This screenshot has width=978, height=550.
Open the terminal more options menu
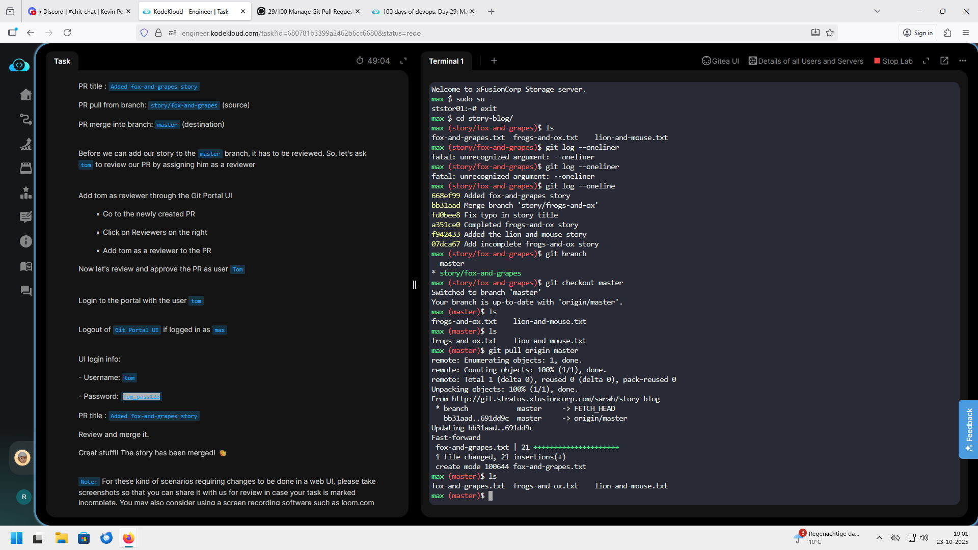962,61
